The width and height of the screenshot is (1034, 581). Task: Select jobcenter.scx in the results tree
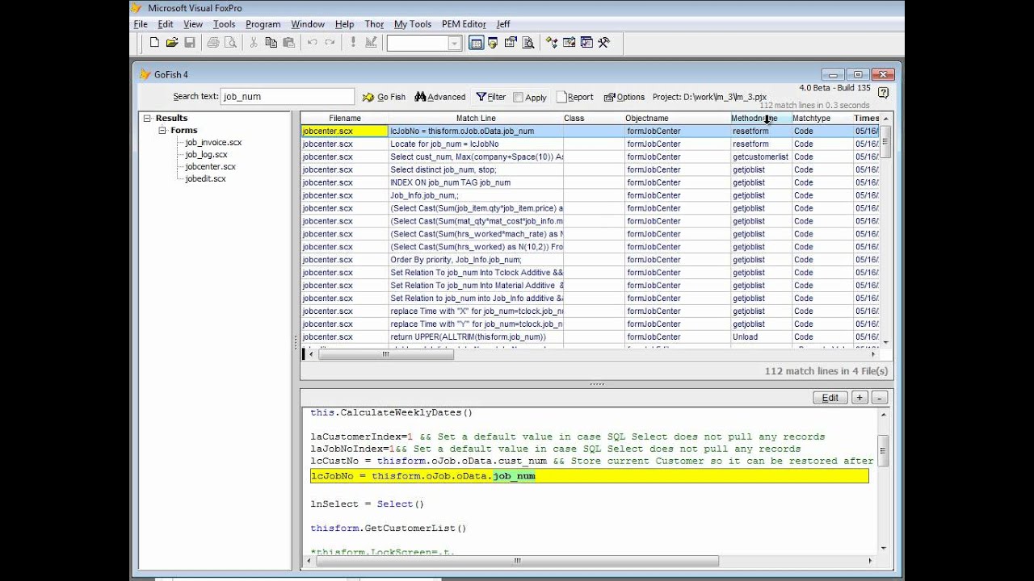210,166
